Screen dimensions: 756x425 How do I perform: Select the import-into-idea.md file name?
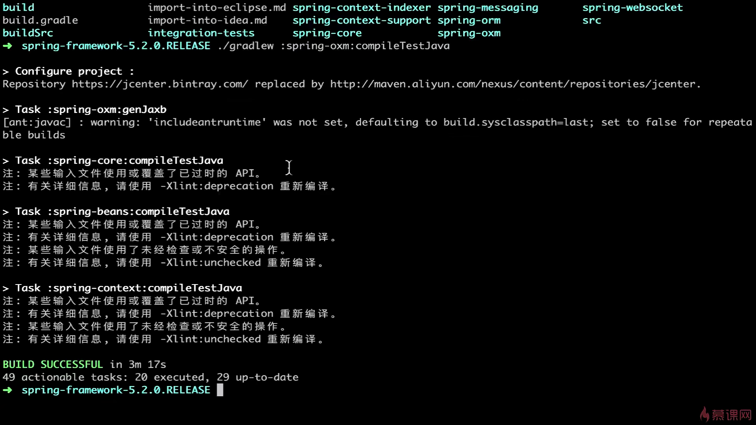(207, 20)
